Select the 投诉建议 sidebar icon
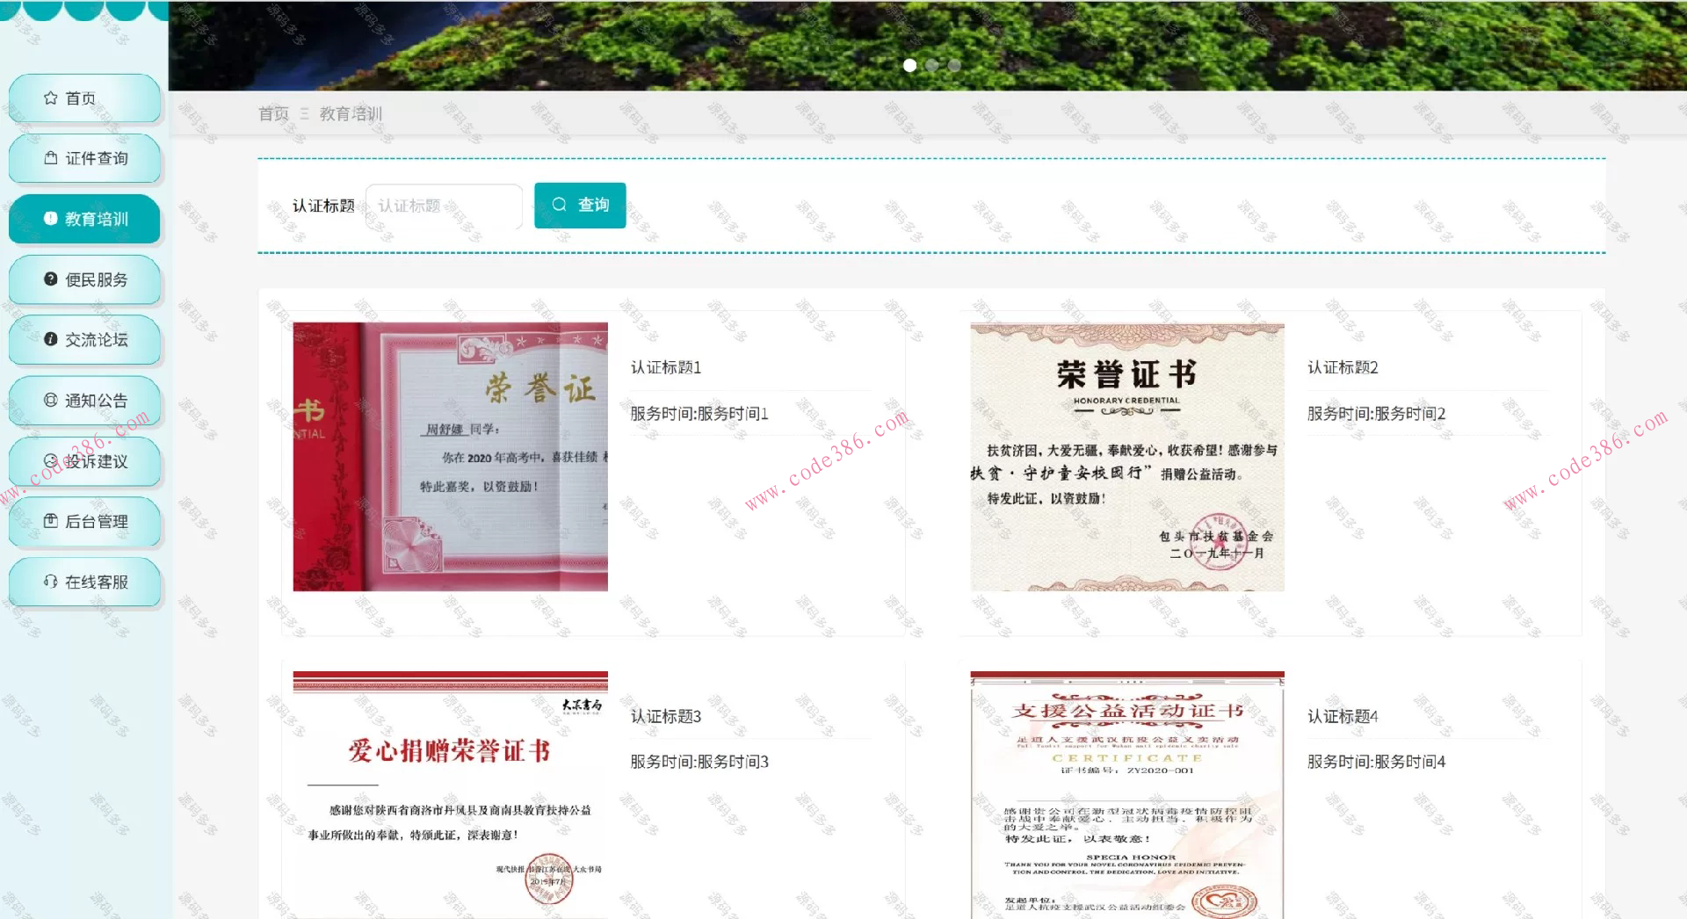Screen dimensions: 1687x919 [x=50, y=460]
